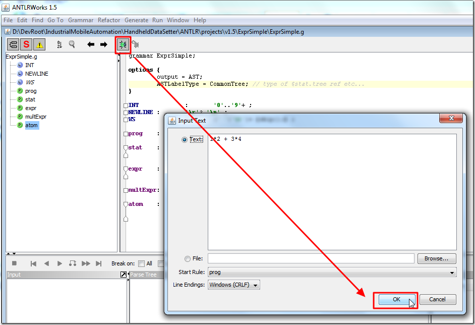Click the 'grammar ExprSimple;' line
The height and width of the screenshot is (325, 475).
tap(162, 56)
